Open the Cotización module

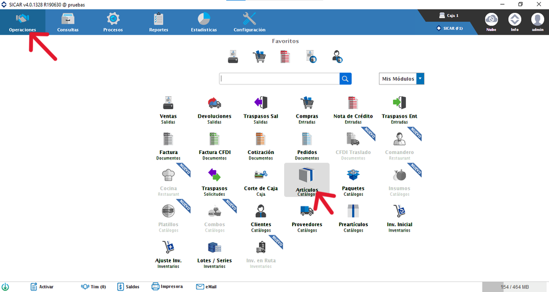(x=261, y=146)
